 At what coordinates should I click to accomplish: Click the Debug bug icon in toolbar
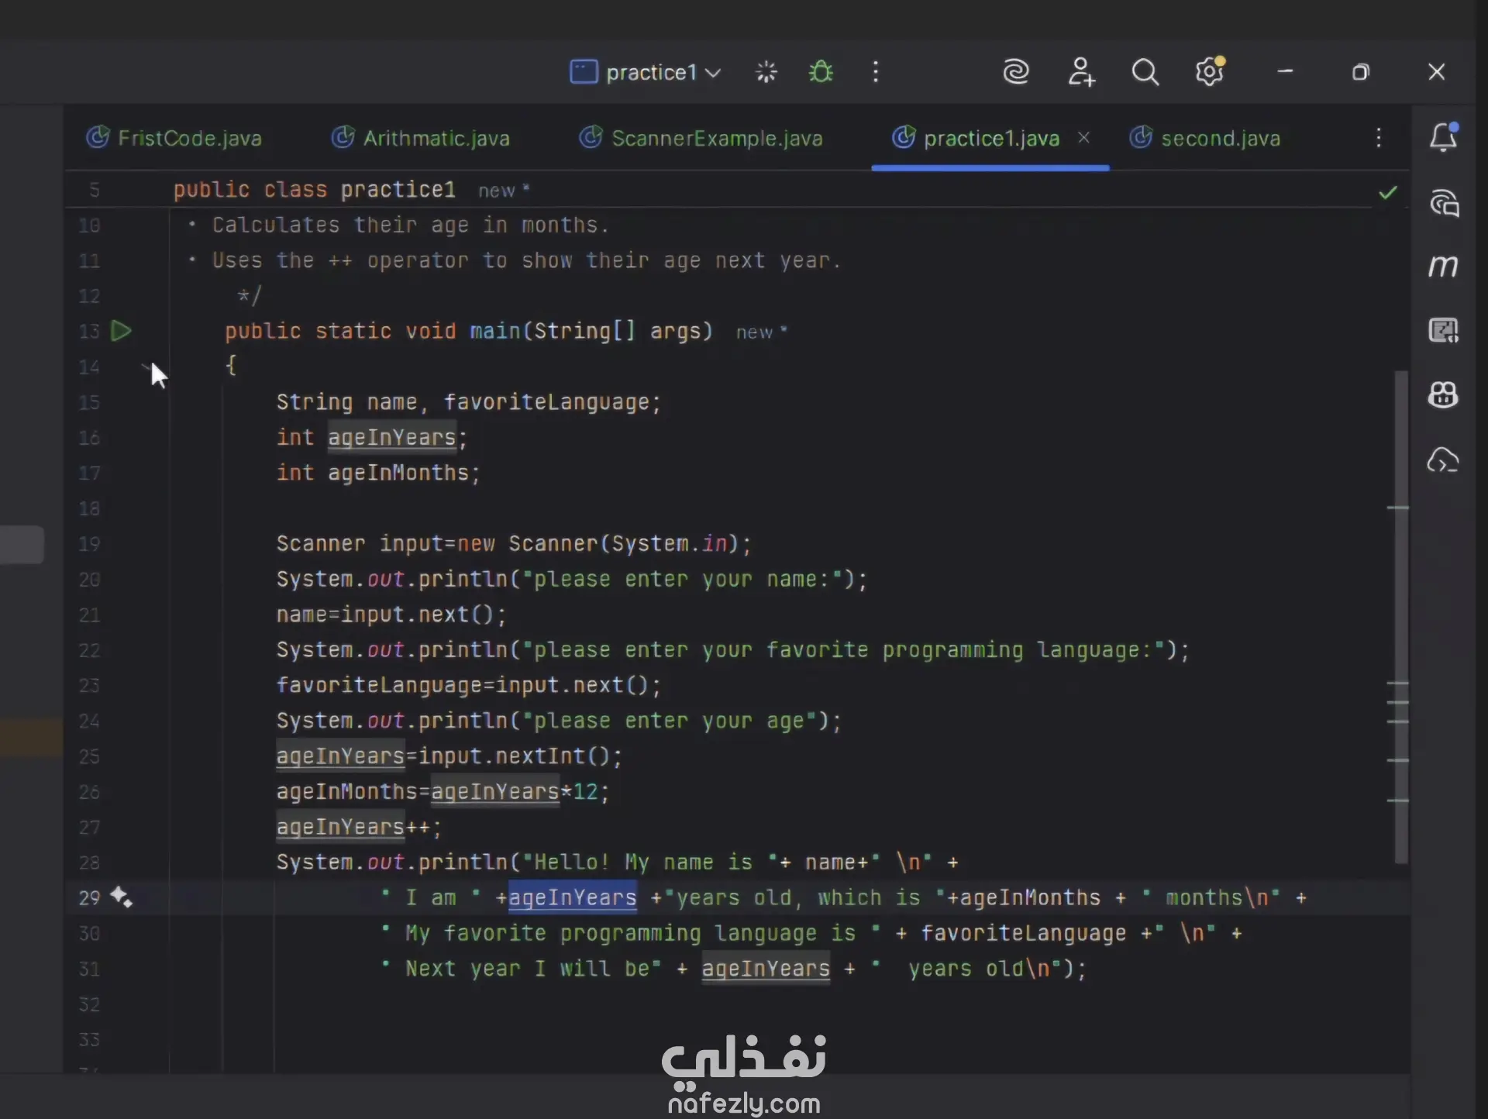click(821, 72)
